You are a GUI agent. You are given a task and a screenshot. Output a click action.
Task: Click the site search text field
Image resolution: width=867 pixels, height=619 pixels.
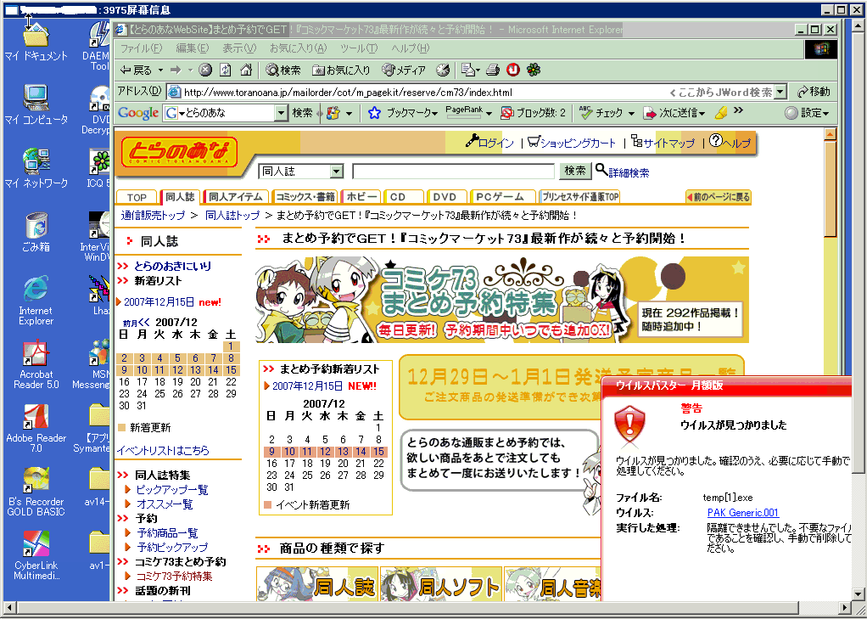[453, 172]
